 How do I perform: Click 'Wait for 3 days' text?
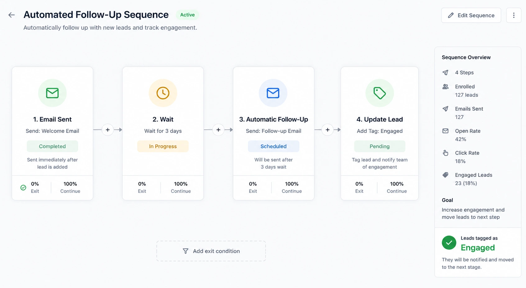163,131
